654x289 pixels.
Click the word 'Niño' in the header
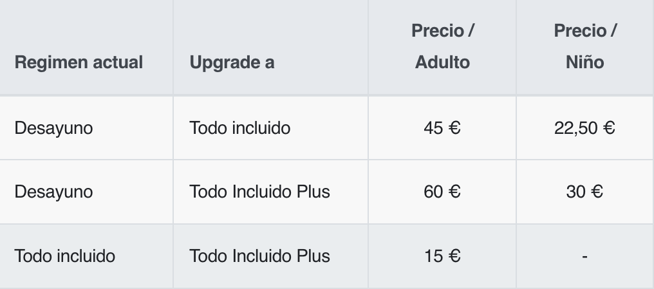(584, 62)
